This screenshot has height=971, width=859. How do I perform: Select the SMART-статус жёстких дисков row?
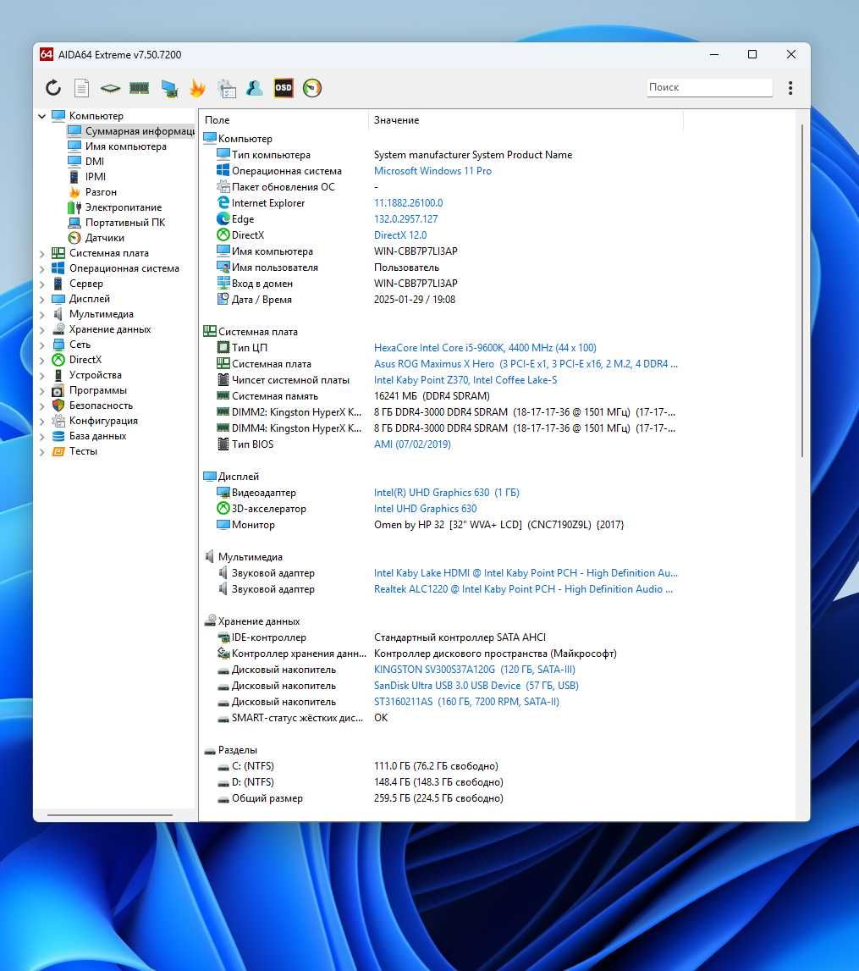click(442, 719)
